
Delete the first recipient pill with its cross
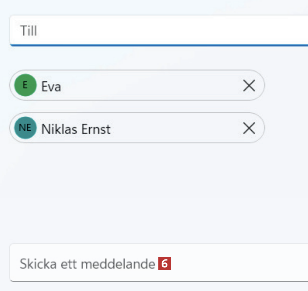(249, 86)
